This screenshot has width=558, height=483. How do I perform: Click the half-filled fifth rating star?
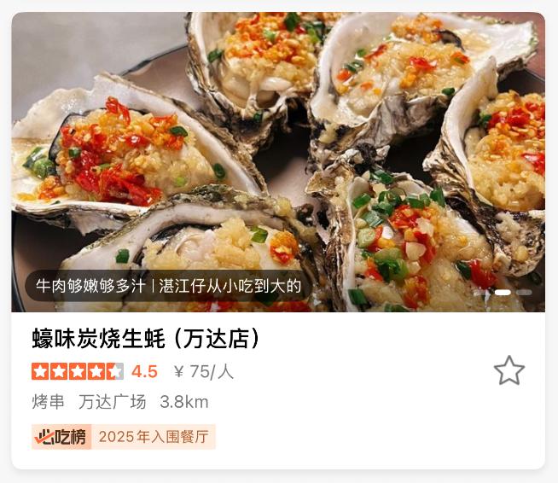coord(114,371)
